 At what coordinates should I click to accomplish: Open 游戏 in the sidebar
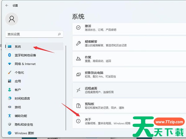click(34, 107)
